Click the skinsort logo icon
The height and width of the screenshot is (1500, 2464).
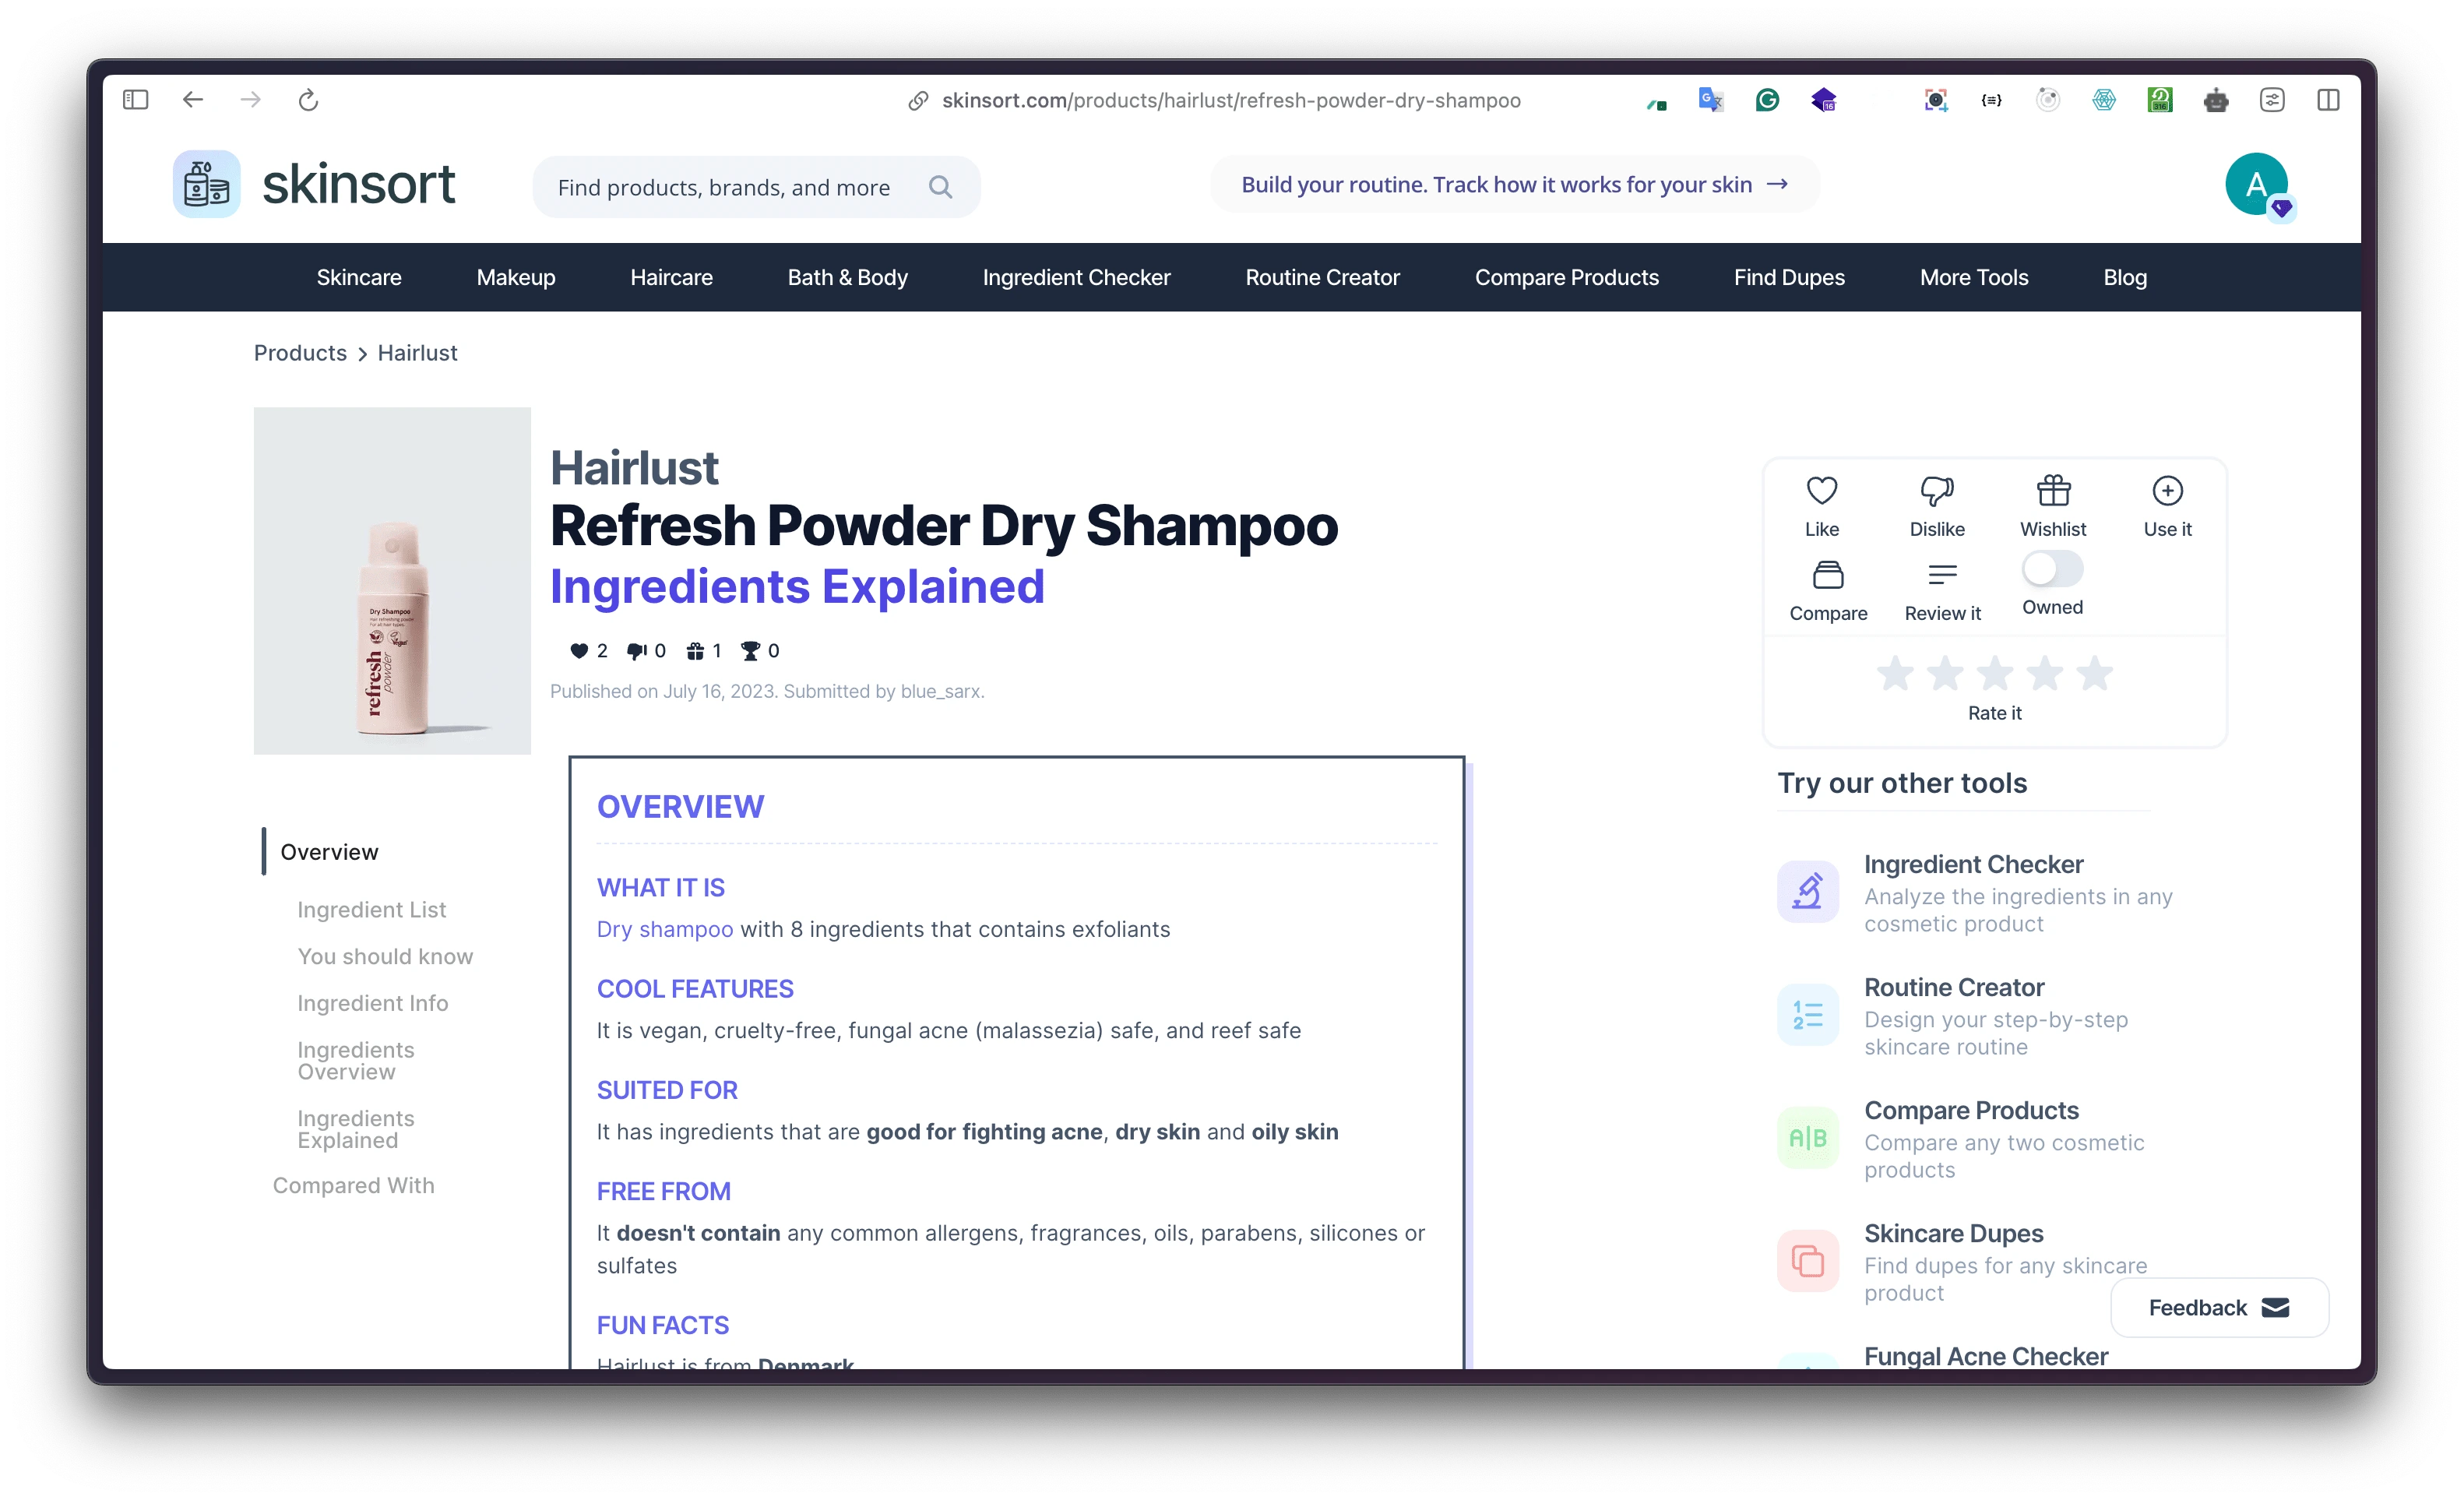pyautogui.click(x=206, y=184)
